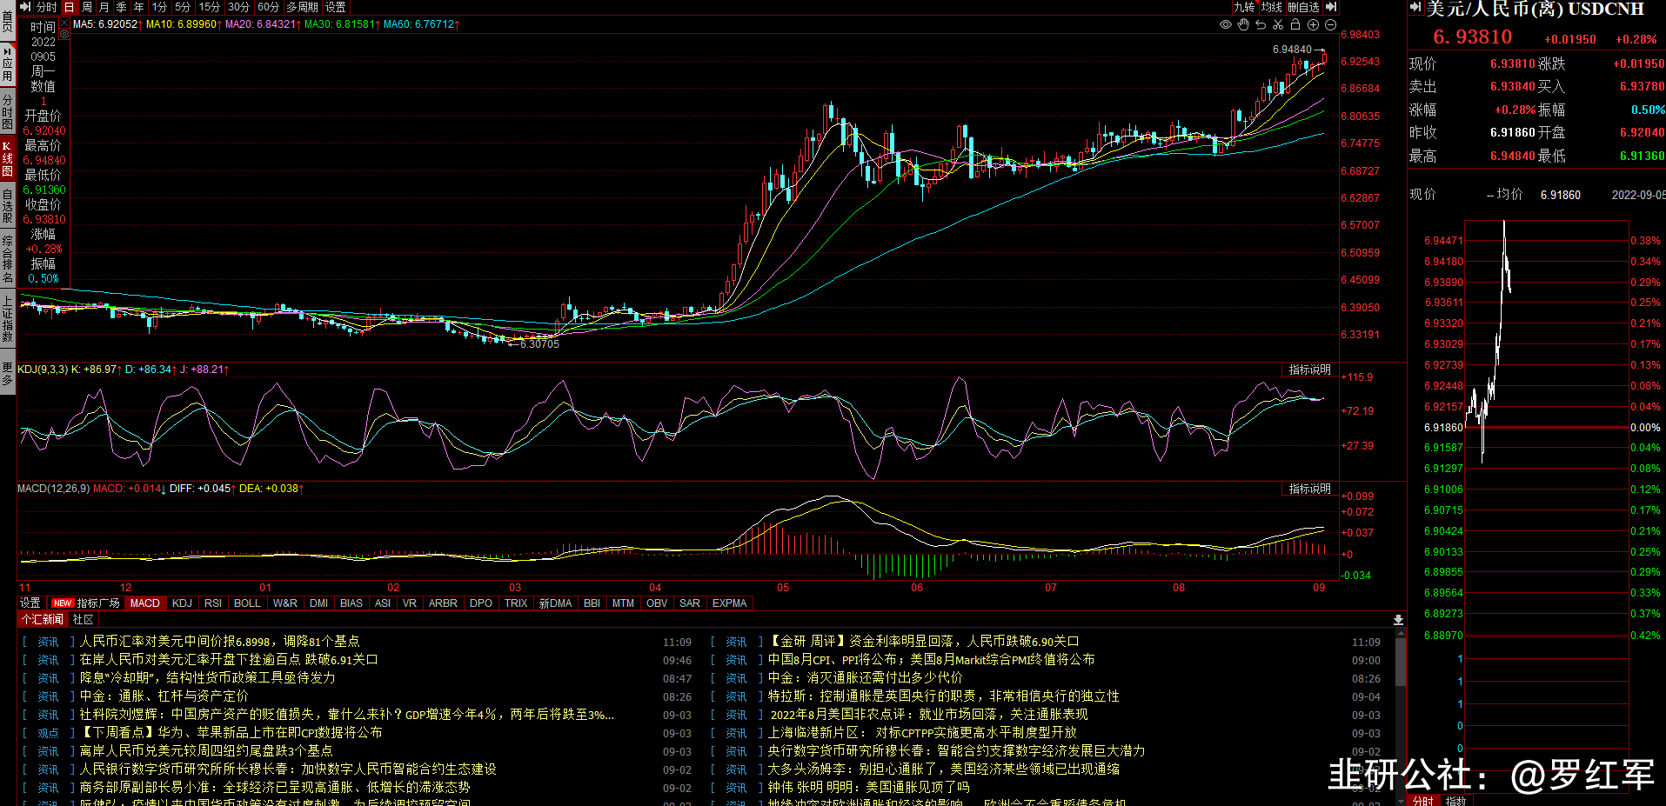1666x806 pixels.
Task: Toggle the chart lock icon
Action: (1295, 24)
